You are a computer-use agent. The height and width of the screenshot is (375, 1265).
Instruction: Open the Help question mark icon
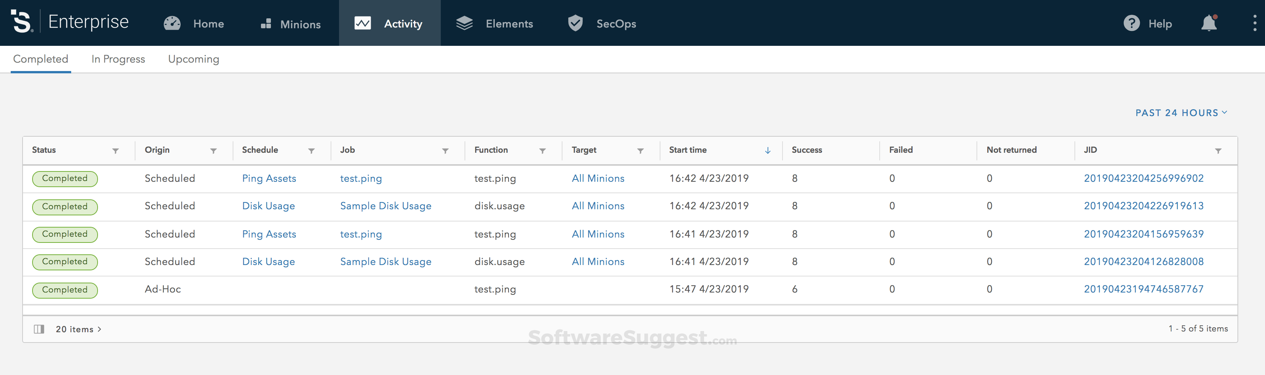coord(1131,23)
